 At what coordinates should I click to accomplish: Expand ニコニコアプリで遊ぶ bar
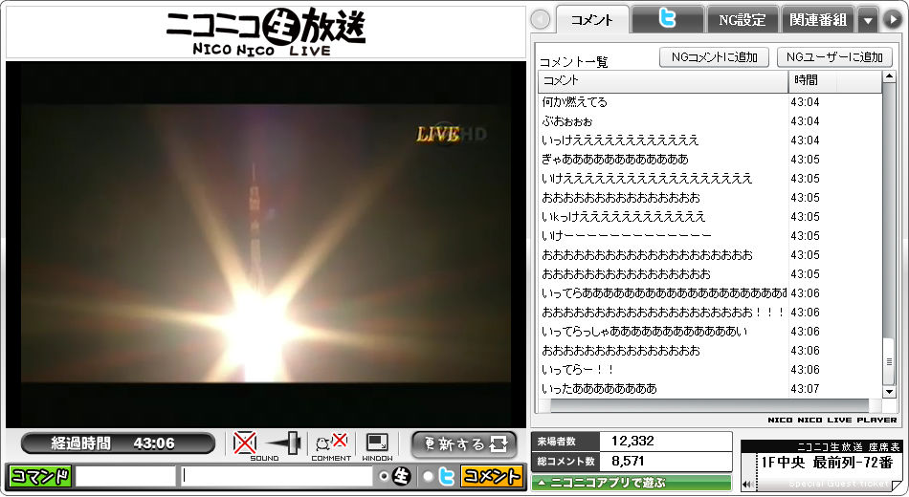[631, 482]
